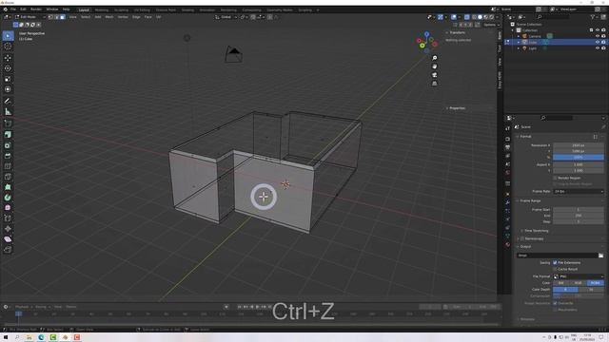The image size is (609, 342).
Task: Open the Playback menu in the timeline
Action: (x=22, y=307)
